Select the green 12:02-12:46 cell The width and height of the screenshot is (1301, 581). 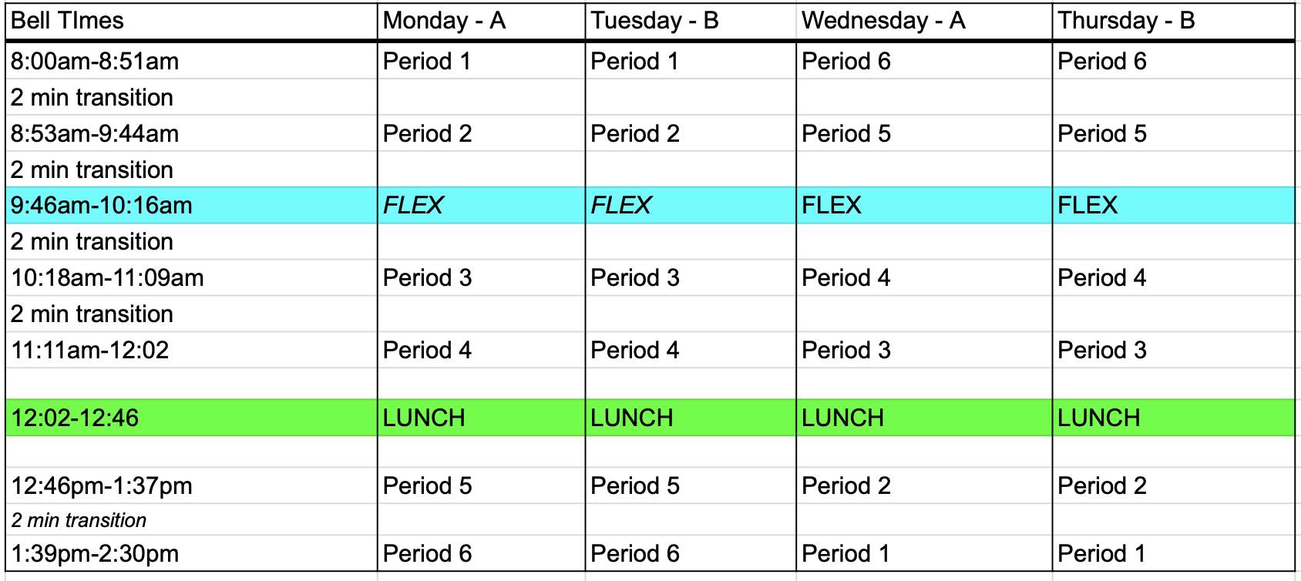191,418
